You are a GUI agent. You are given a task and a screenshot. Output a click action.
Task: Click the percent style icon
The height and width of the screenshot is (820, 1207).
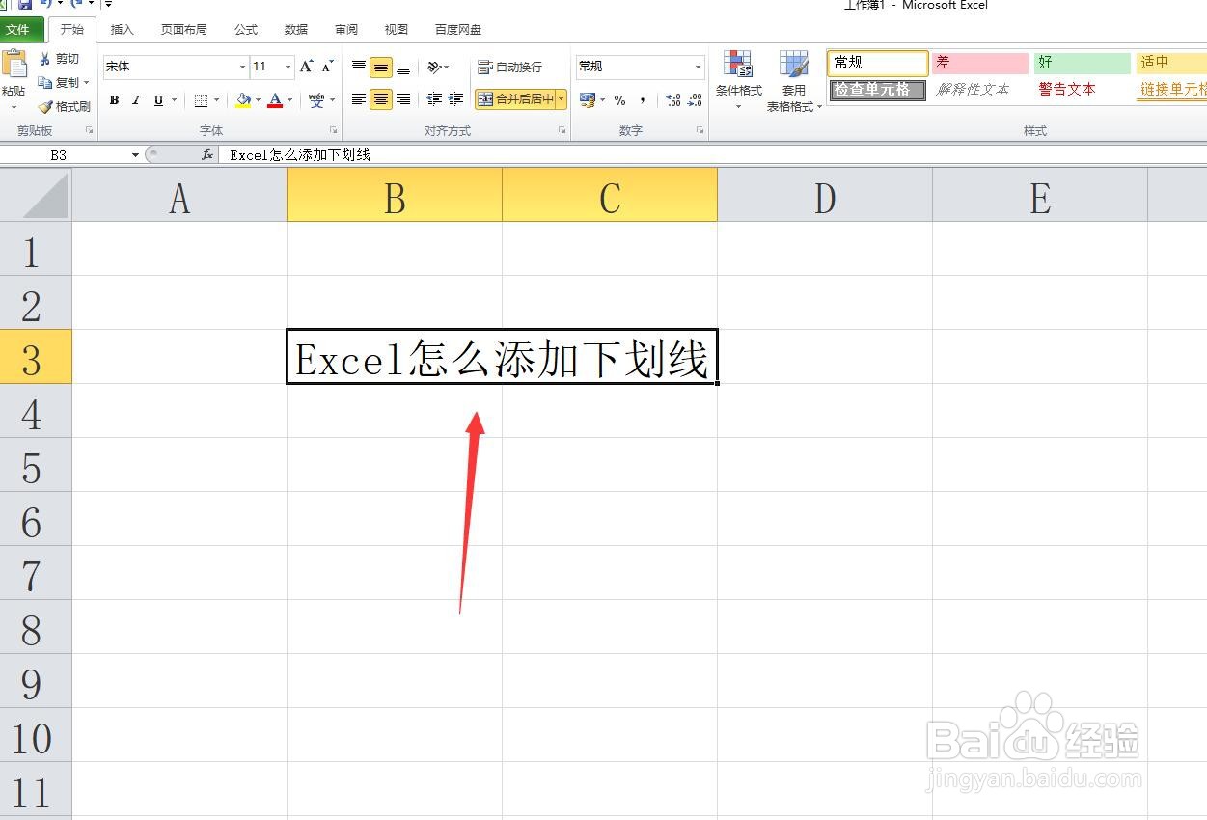tap(621, 99)
